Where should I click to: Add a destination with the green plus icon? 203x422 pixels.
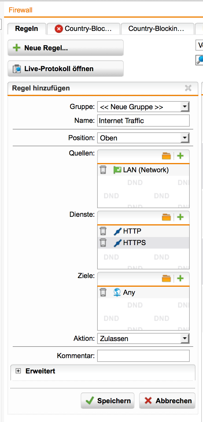click(180, 278)
